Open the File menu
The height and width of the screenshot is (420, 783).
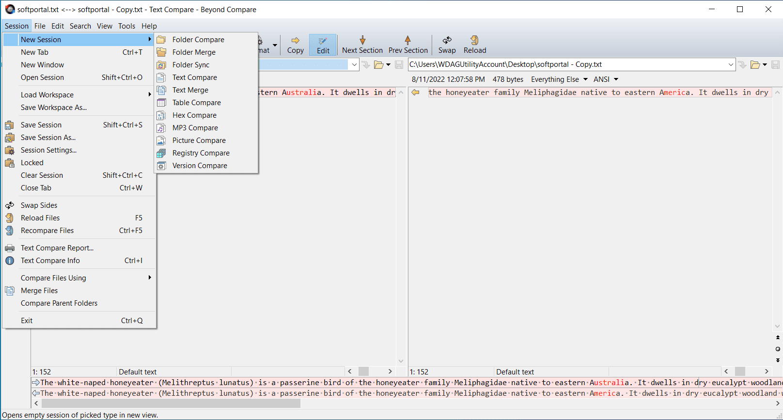(x=40, y=26)
